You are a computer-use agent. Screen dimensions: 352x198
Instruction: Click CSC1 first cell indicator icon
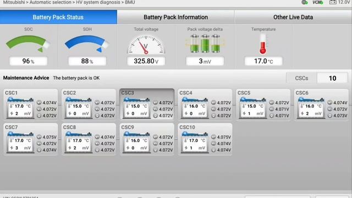tap(39, 103)
